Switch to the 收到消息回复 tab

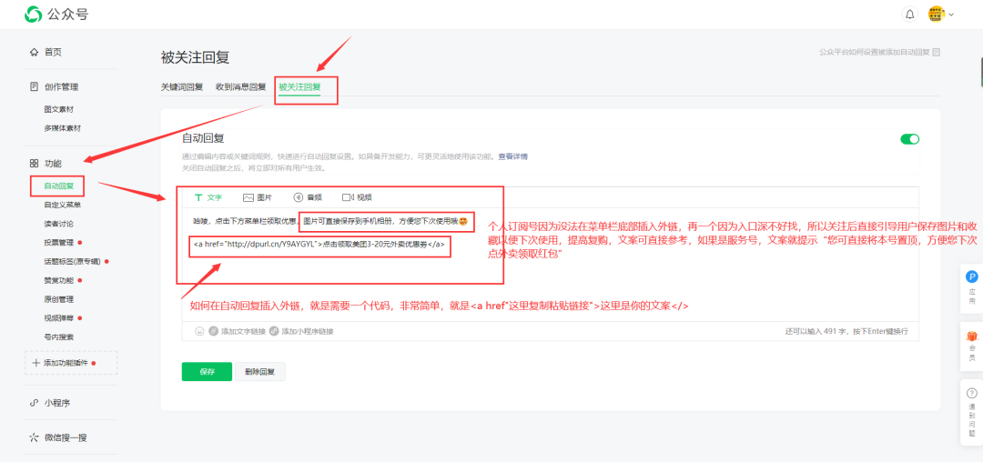pos(240,87)
